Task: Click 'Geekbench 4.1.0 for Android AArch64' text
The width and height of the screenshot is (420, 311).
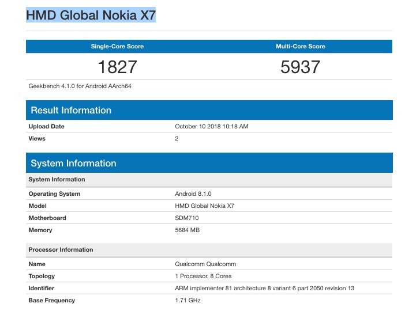Action: 80,86
